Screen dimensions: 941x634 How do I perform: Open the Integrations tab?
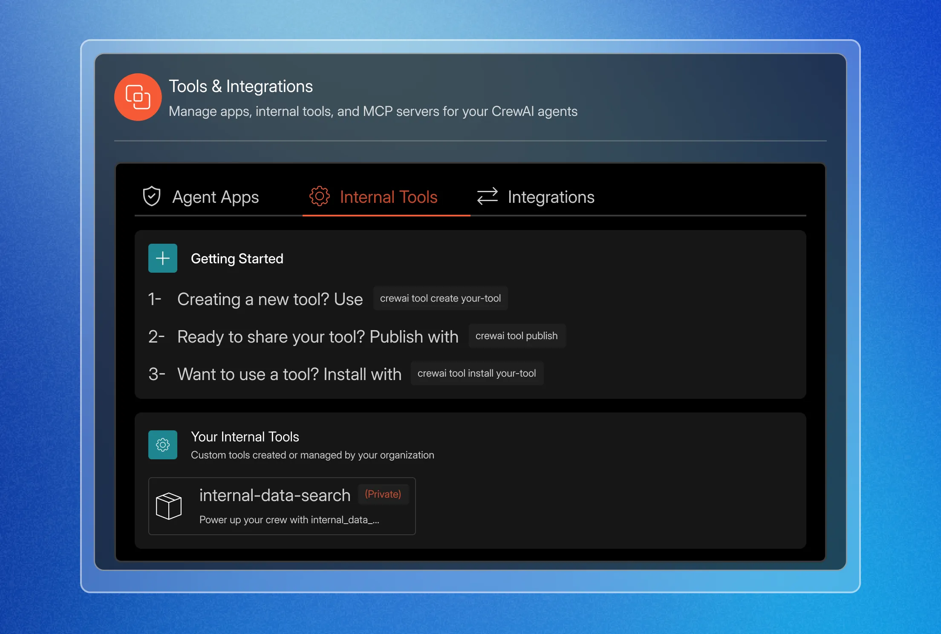551,197
